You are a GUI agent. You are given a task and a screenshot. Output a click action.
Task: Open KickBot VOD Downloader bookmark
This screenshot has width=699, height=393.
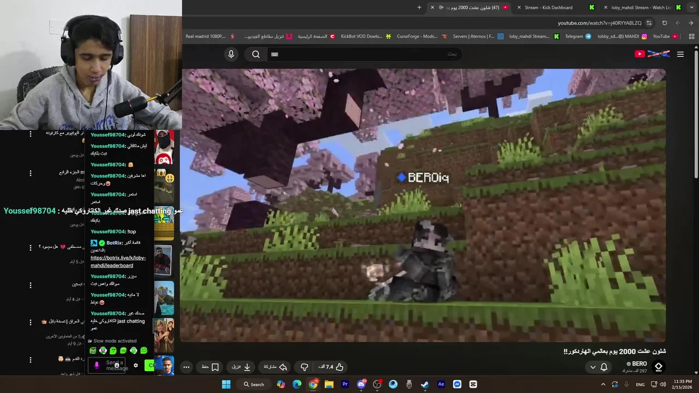coord(366,37)
